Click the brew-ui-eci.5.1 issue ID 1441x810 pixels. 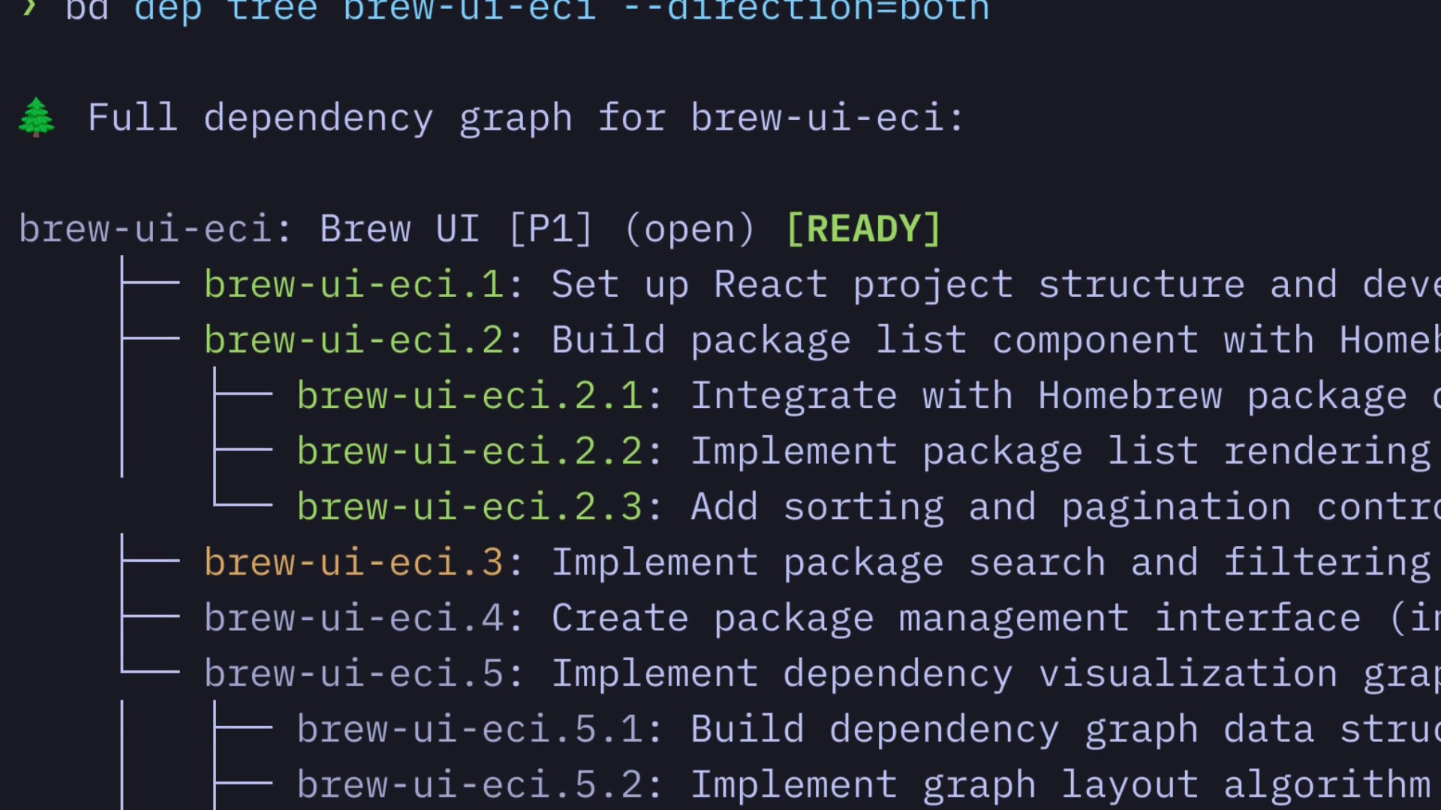470,729
